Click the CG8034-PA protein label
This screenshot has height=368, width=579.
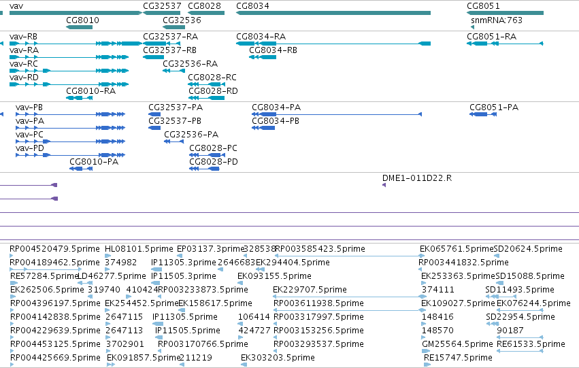click(x=276, y=107)
